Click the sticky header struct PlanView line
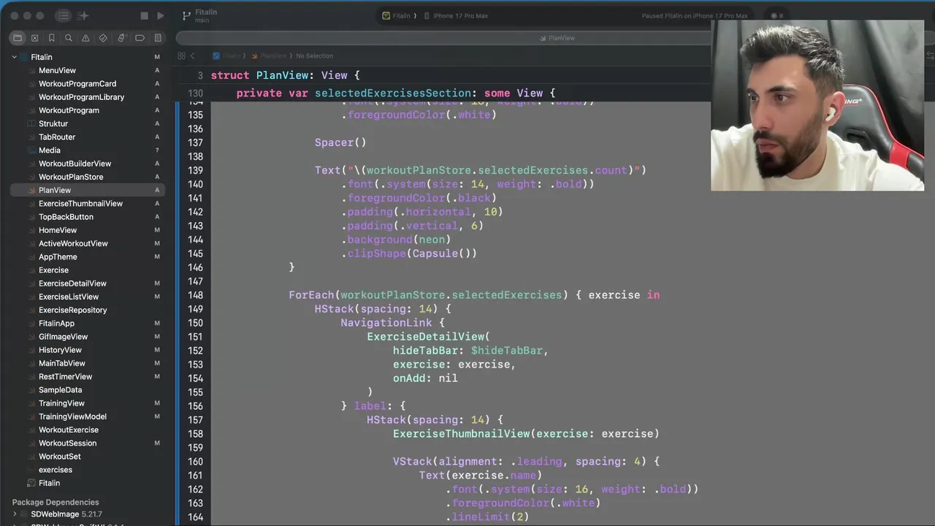 285,75
